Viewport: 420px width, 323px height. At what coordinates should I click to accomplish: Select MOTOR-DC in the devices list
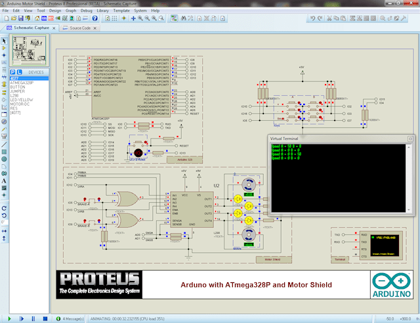click(x=21, y=104)
